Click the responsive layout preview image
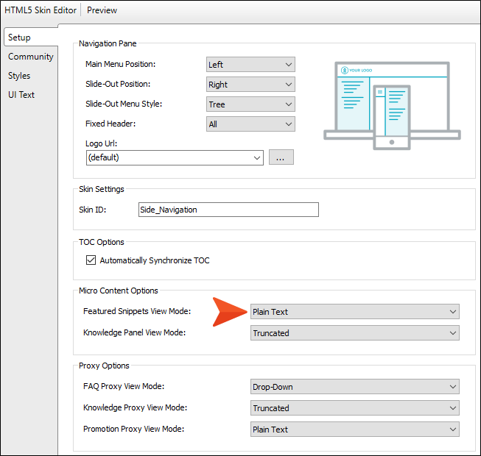 click(392, 105)
